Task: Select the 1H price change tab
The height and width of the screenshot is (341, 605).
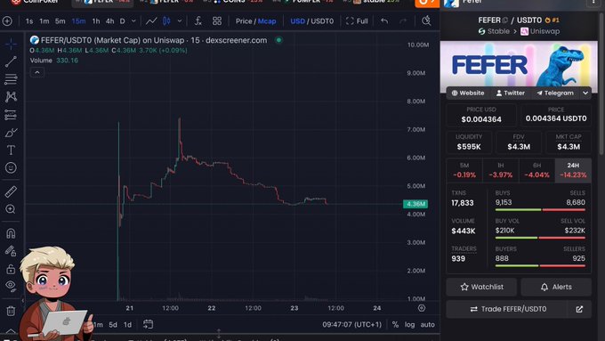Action: [500, 170]
